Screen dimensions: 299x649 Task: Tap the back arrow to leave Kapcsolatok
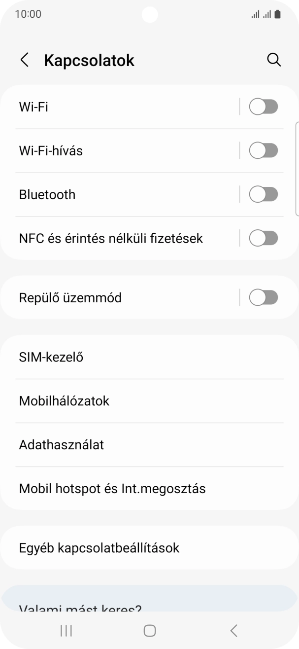[24, 60]
